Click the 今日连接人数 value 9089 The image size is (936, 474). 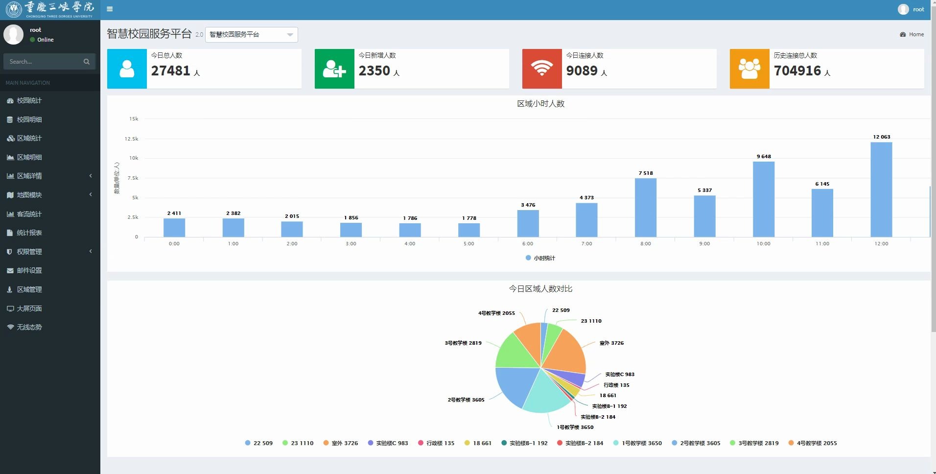[x=582, y=71]
